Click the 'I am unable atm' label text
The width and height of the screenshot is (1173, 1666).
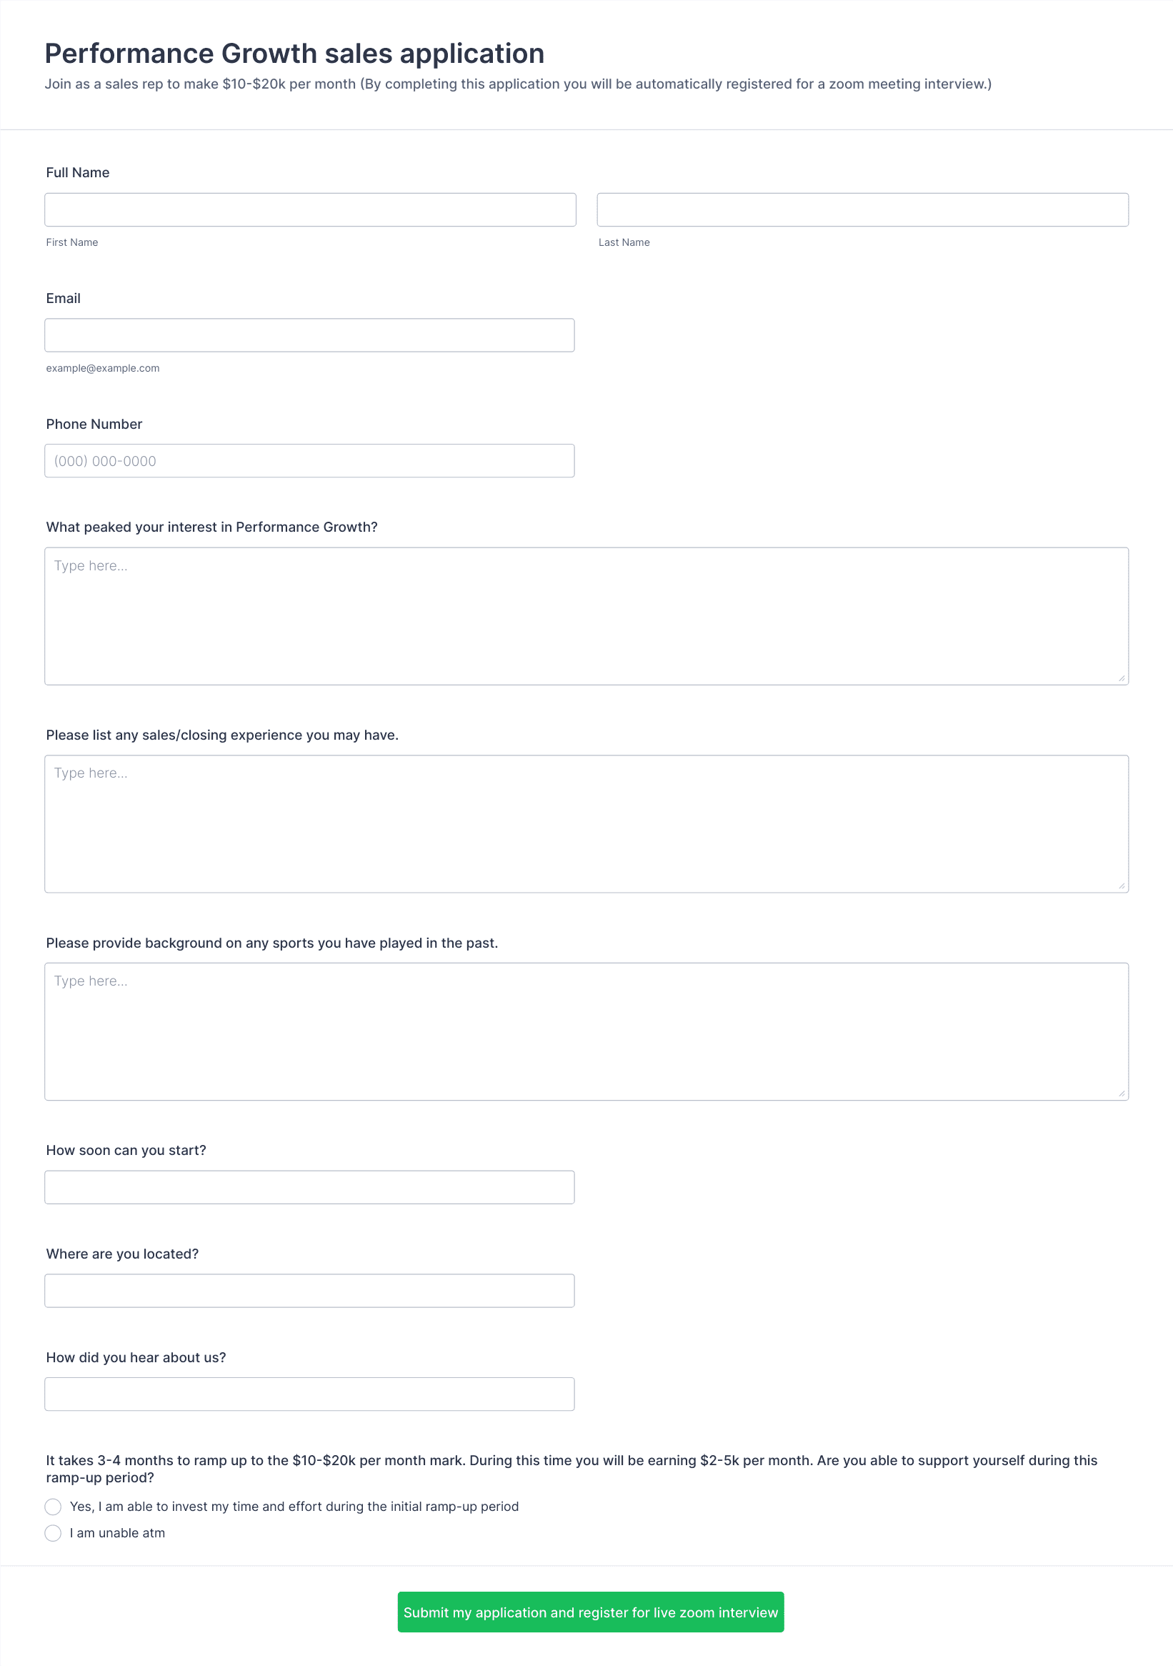click(x=118, y=1533)
